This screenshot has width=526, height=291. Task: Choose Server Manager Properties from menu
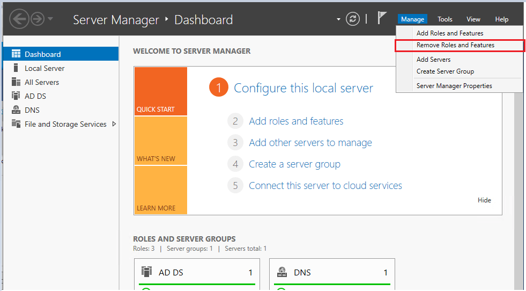coord(454,86)
